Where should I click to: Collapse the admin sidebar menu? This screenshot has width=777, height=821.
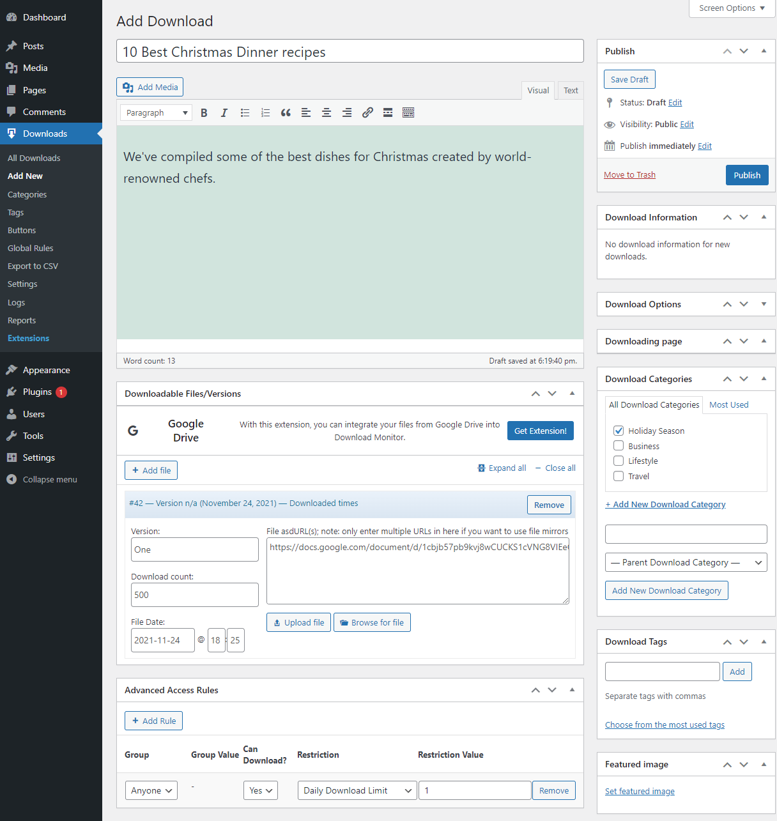point(51,479)
